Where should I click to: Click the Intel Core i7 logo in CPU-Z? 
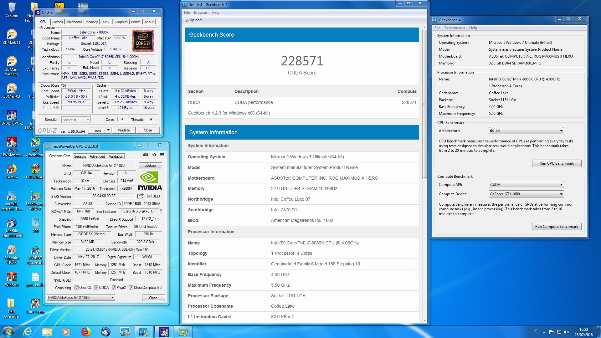pos(143,41)
